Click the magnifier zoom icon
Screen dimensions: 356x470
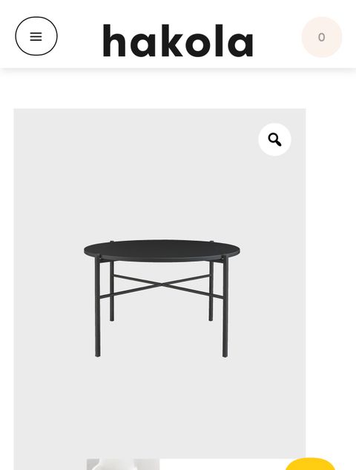click(x=274, y=139)
